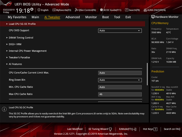Click Search on FAQ link
Screen dimensions: 182x137
click(172, 129)
